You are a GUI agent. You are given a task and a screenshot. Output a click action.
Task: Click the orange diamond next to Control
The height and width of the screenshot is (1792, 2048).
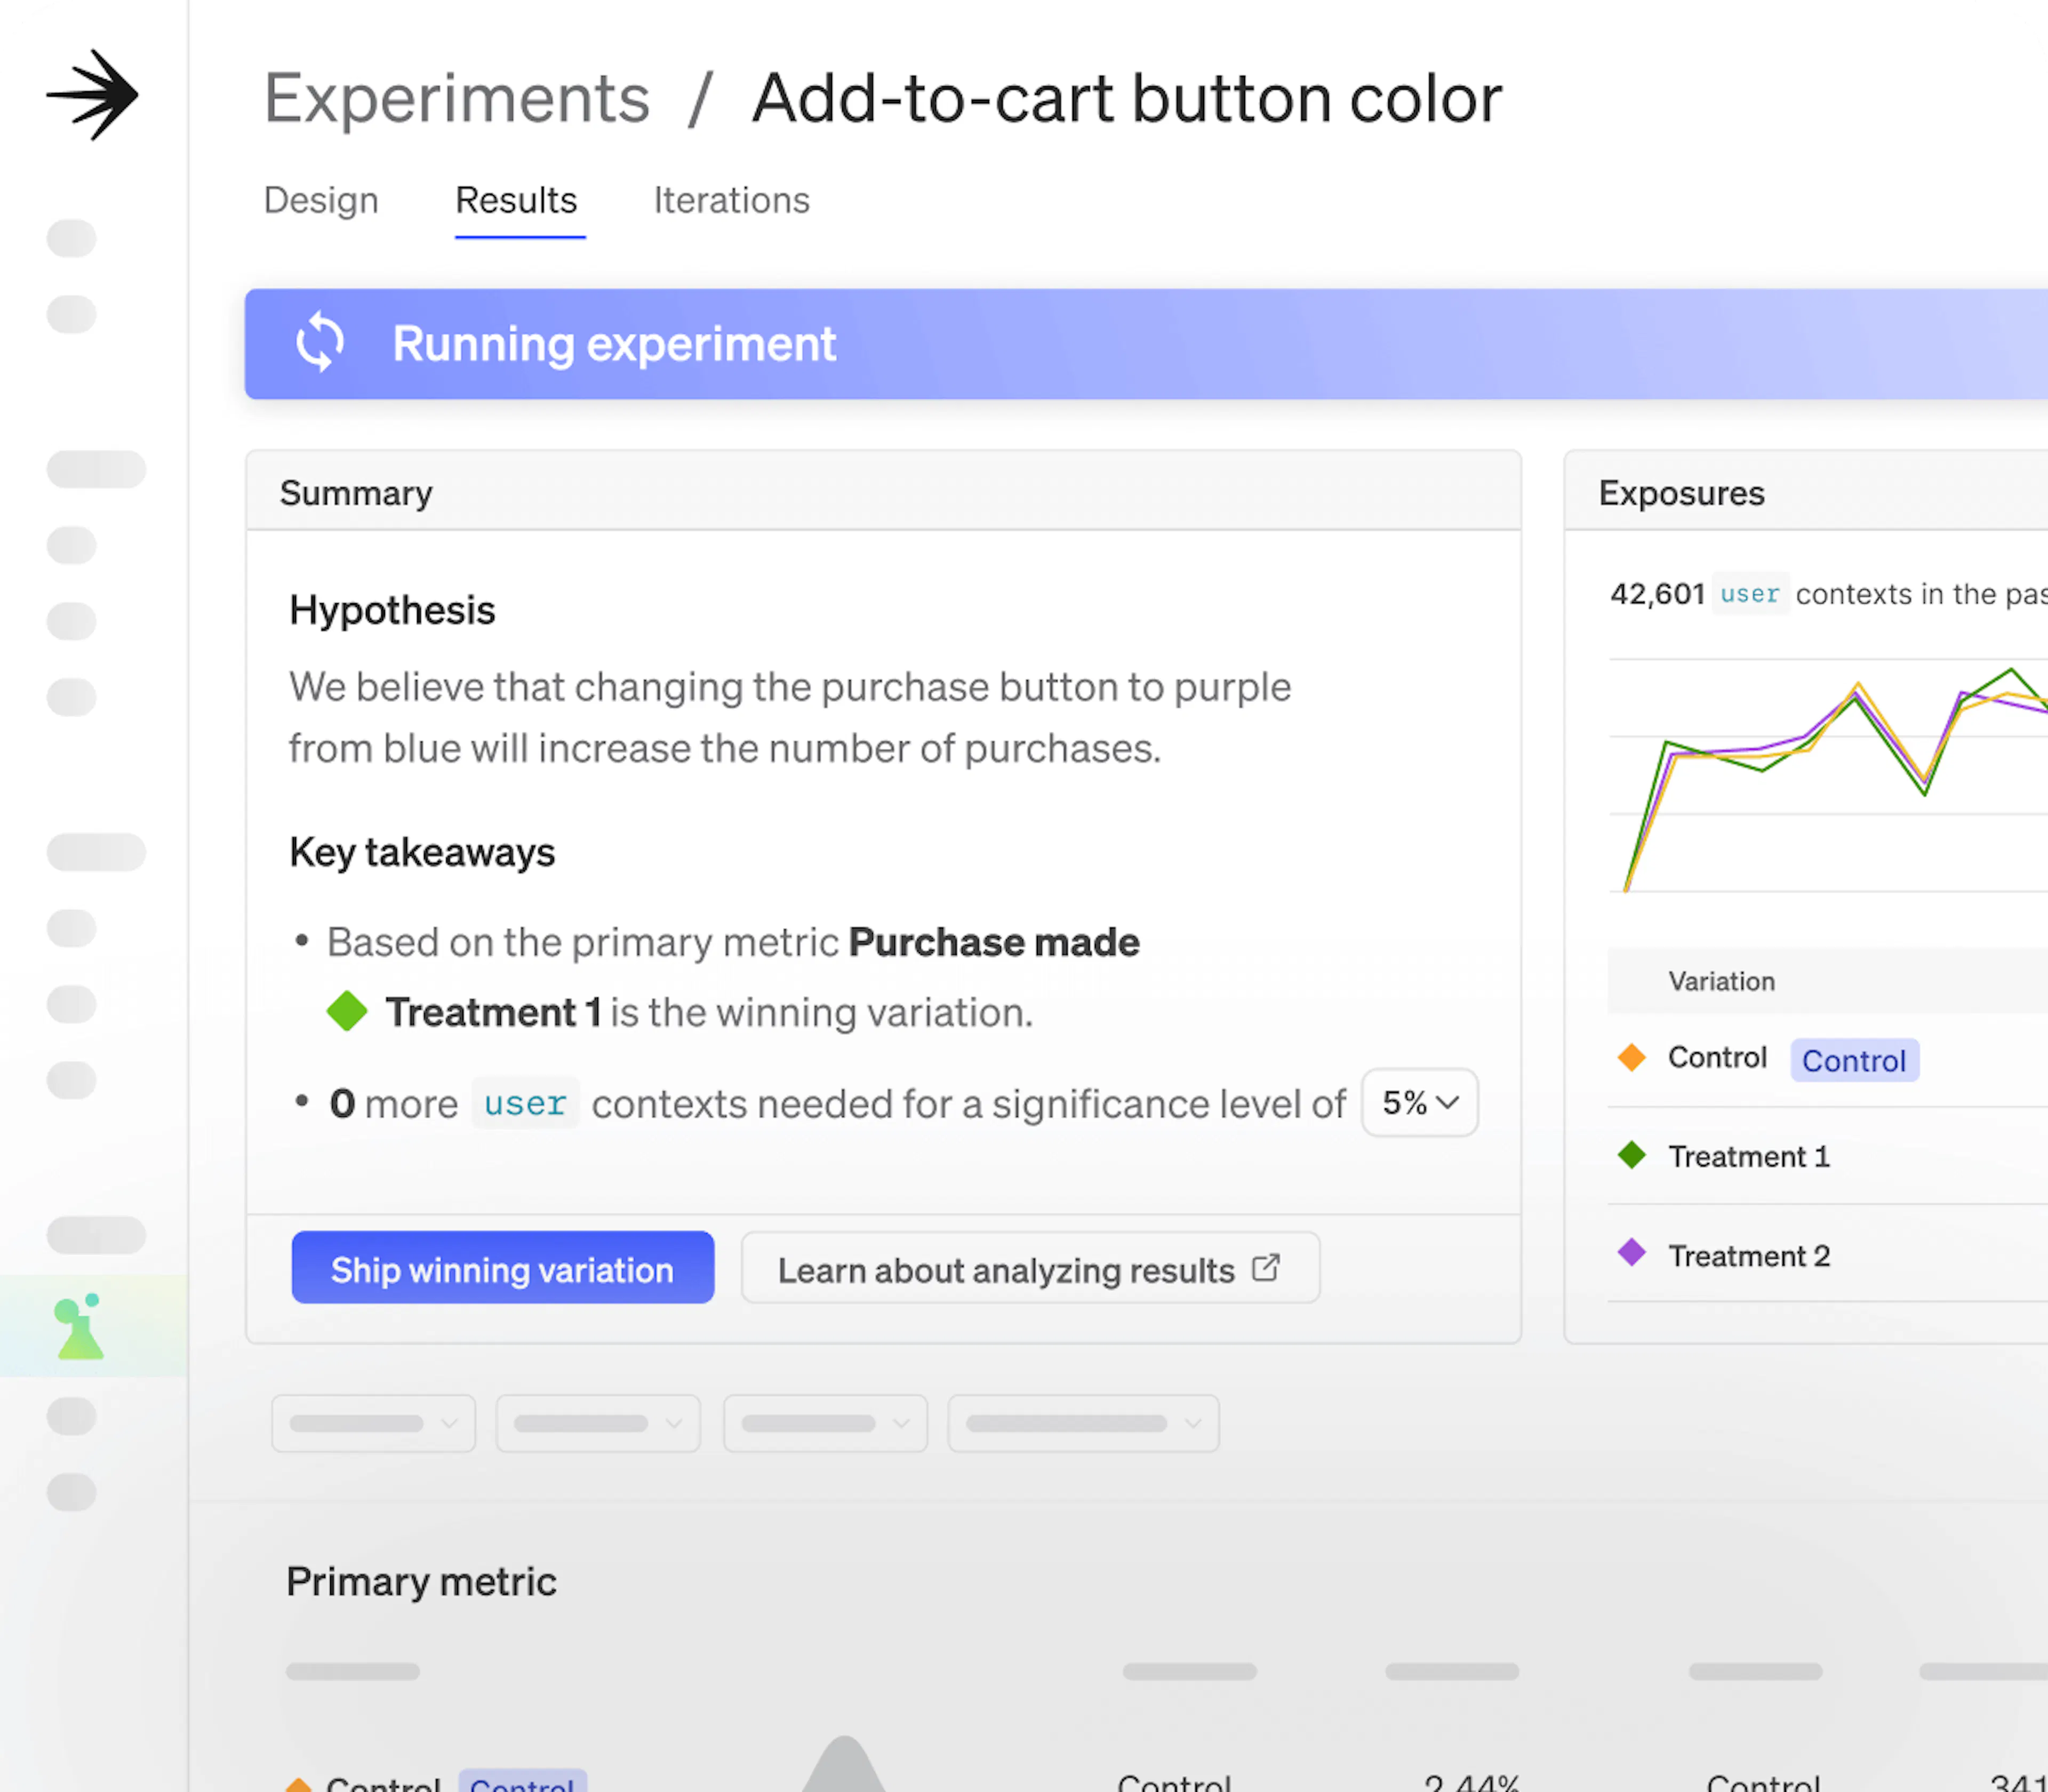(x=1631, y=1057)
